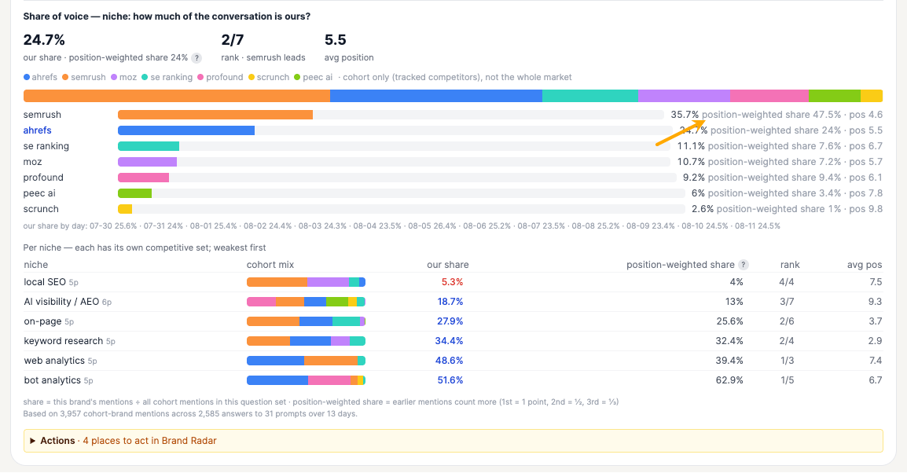Viewport: 907px width, 473px height.
Task: Select se ranking teal dot in legend
Action: tap(145, 77)
